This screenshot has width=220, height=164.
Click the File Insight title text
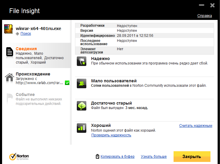tap(24, 11)
